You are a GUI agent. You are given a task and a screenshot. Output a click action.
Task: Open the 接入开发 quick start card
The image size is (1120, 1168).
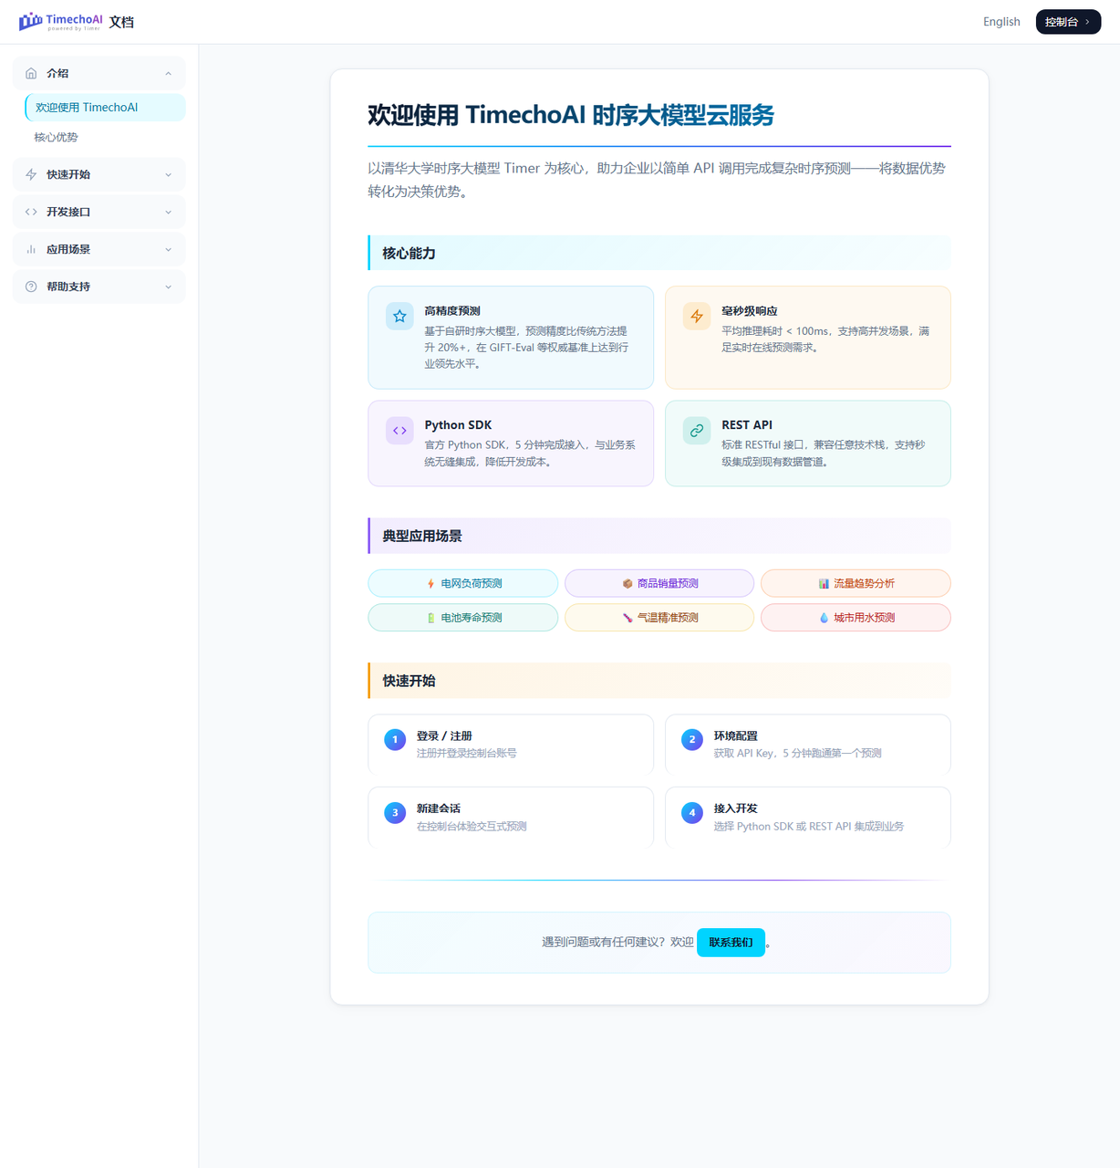point(808,817)
